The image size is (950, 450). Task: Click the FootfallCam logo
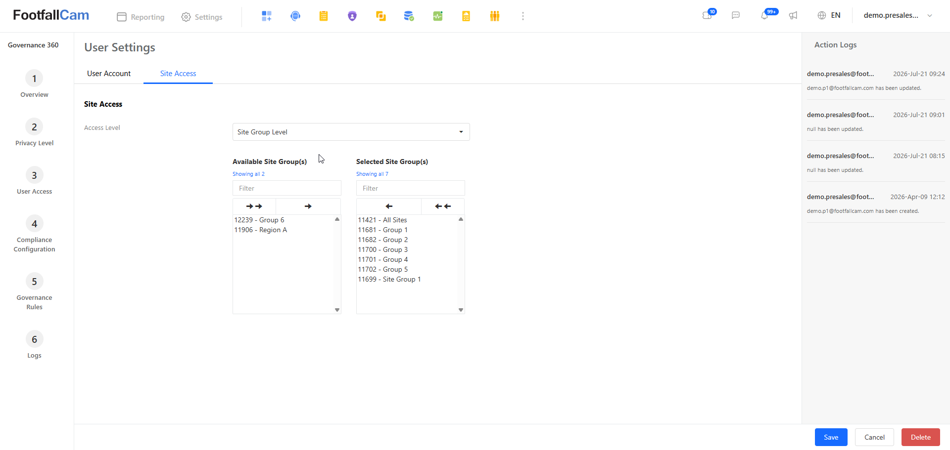(51, 15)
